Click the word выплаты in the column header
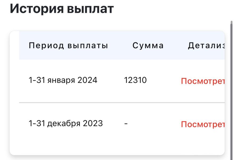234x160 pixels. point(88,45)
